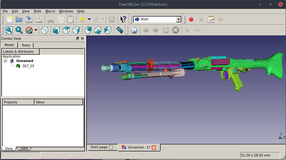Viewport: 286px width, 160px height.
Task: Click the New document icon
Action: tap(9, 19)
